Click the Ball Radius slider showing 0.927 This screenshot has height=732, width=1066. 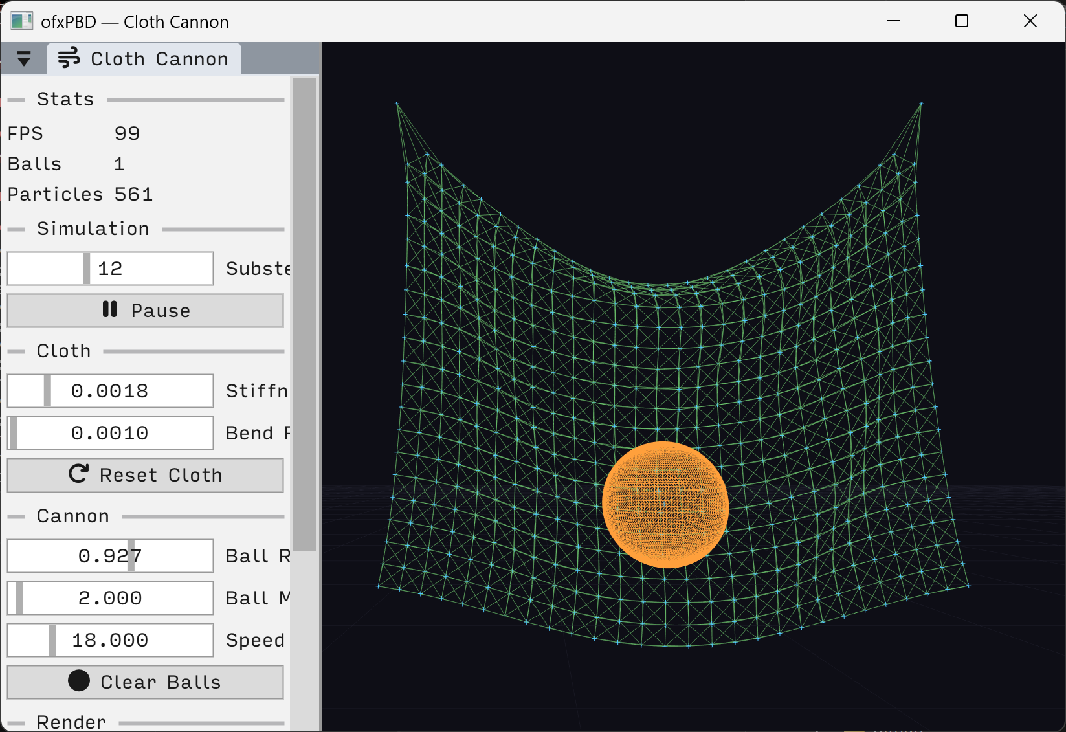110,556
